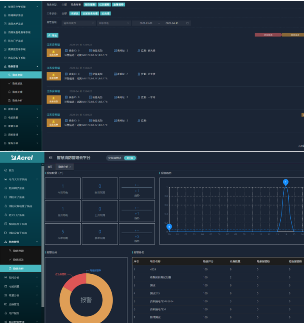
Task: Toggle the 隐患报警 hazard type filter
Action: click(76, 5)
